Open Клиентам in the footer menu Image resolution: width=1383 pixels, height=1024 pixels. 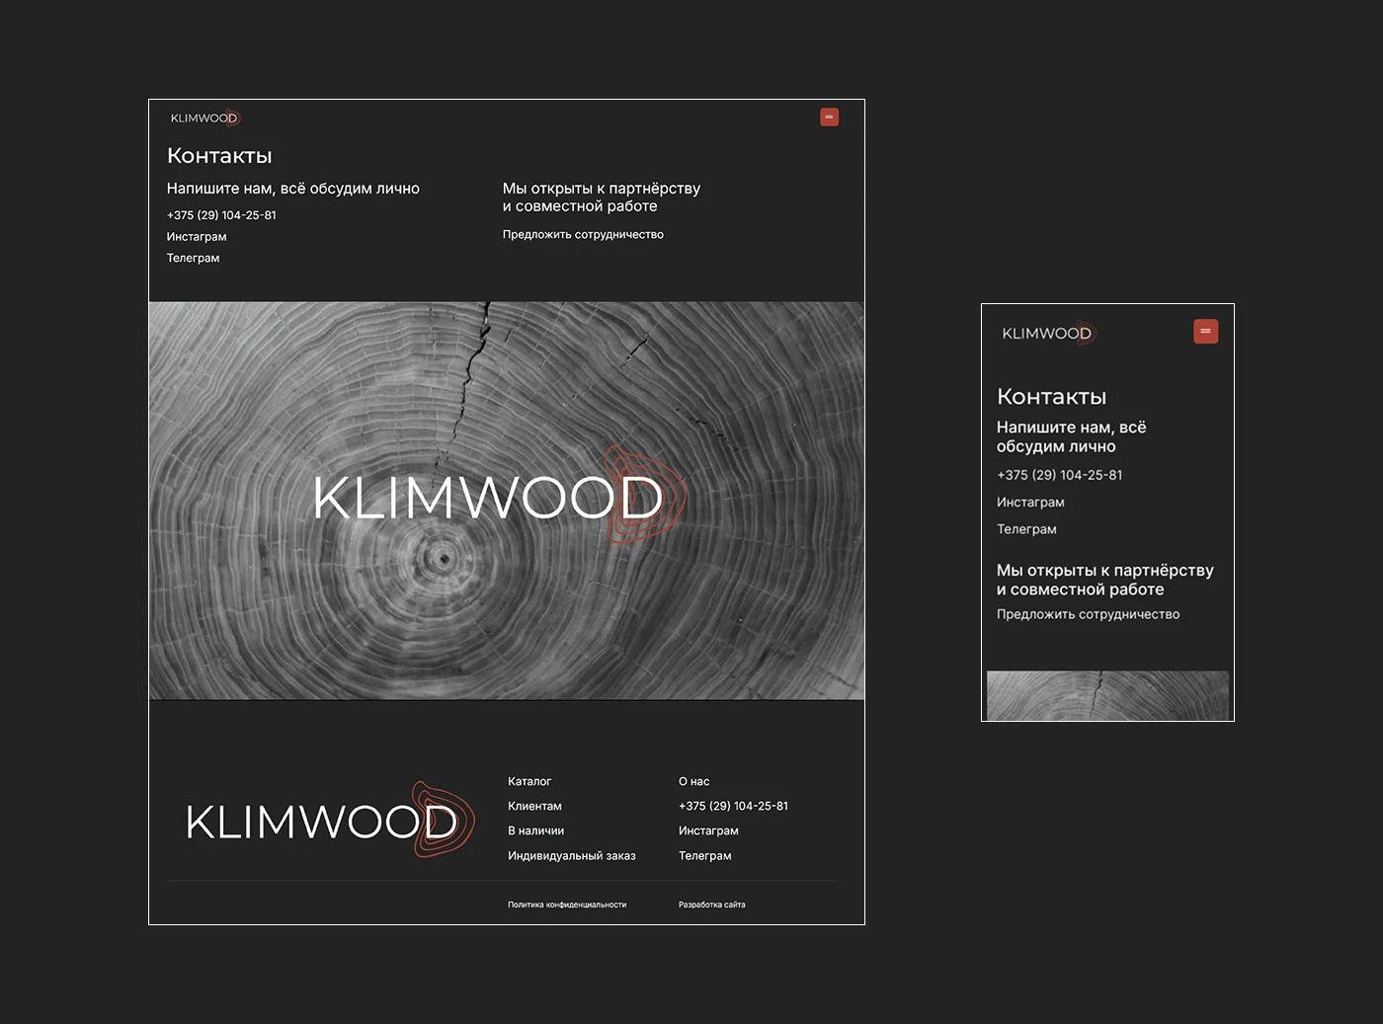[534, 806]
